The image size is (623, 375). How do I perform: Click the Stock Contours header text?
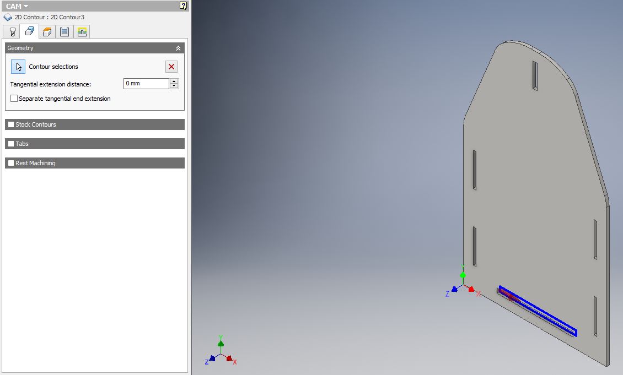[x=36, y=124]
